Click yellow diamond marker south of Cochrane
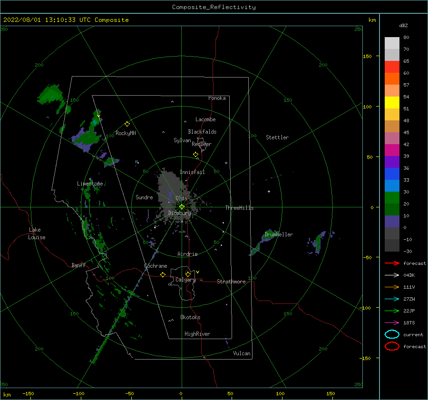Screen dimensions: 428x400 click(x=163, y=275)
